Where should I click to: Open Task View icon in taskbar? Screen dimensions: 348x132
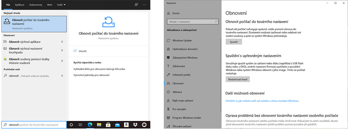(x=80, y=125)
